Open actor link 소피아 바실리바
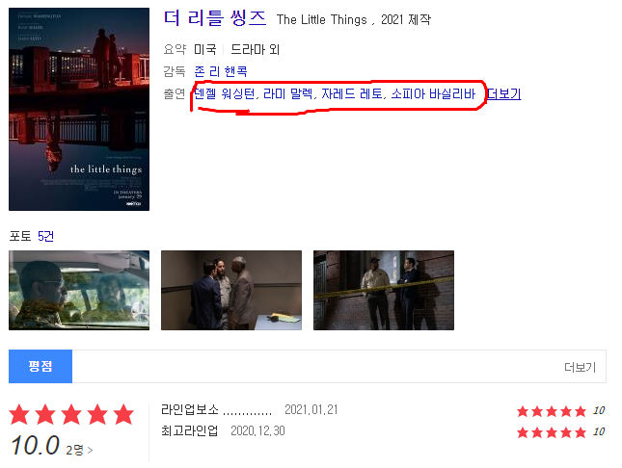 coord(433,94)
